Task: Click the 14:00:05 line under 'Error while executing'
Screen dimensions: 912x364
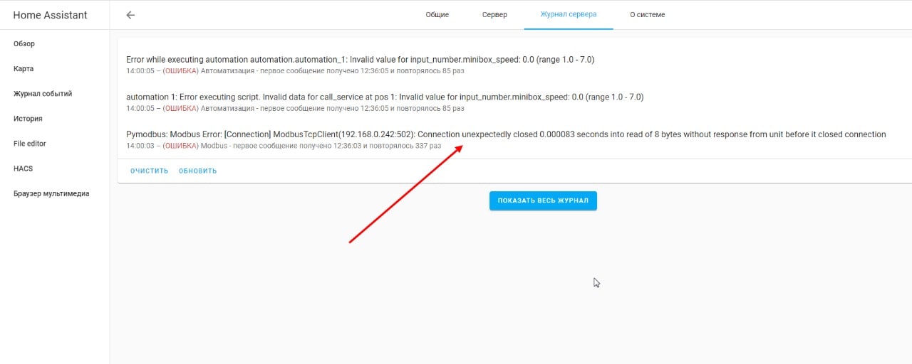Action: click(x=295, y=71)
